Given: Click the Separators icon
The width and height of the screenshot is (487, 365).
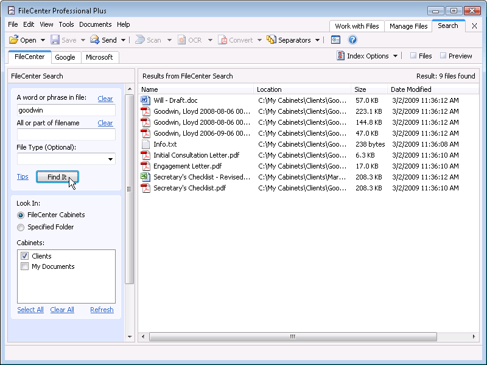Looking at the screenshot, I should [x=271, y=40].
